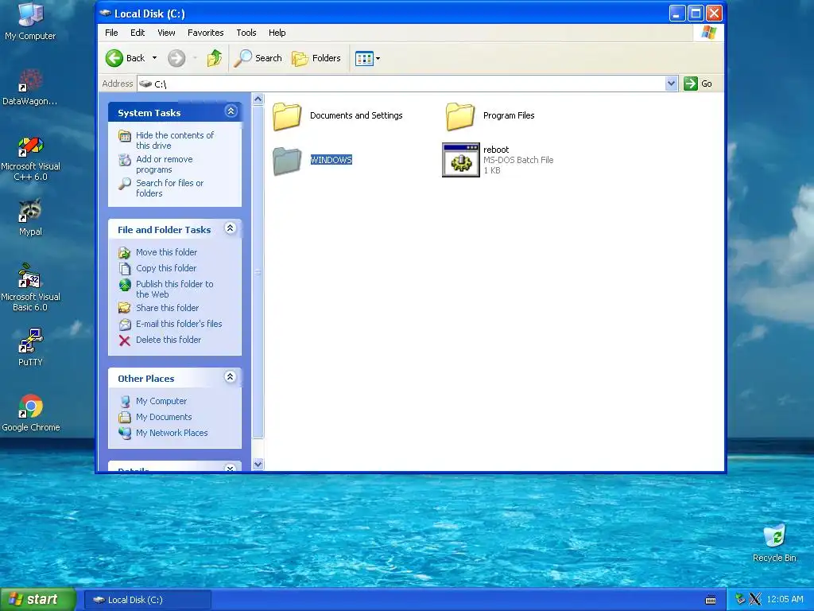This screenshot has width=814, height=611.
Task: Click the Windows flag logo in menu bar
Action: click(x=708, y=33)
